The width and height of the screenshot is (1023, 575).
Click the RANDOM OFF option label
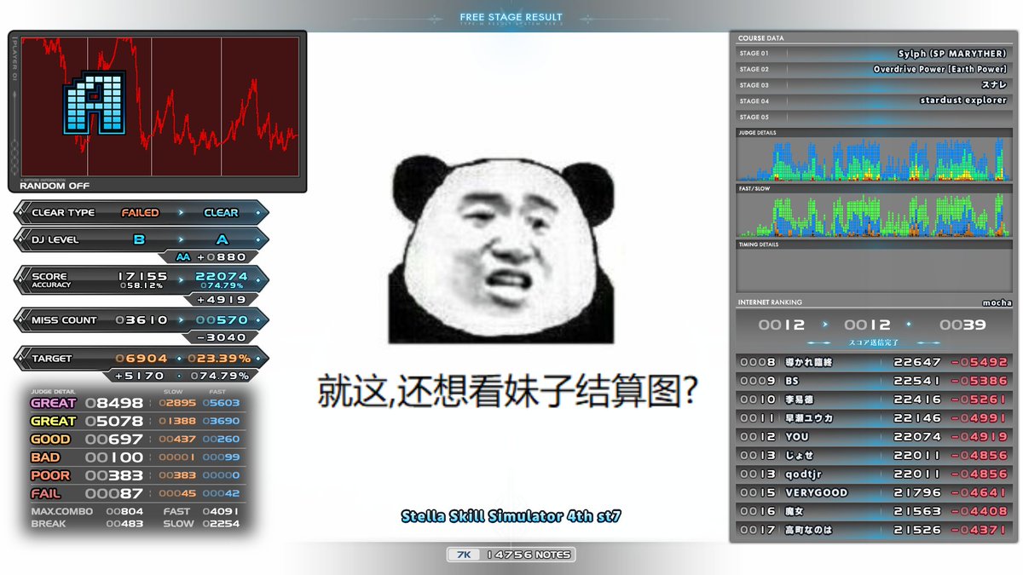[x=55, y=186]
